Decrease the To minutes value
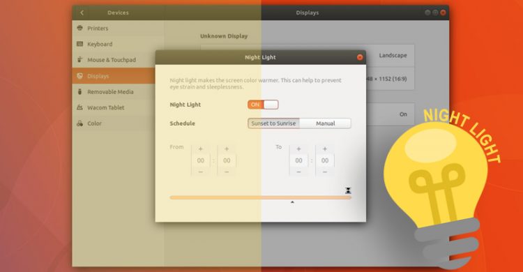The width and height of the screenshot is (523, 272). point(324,172)
